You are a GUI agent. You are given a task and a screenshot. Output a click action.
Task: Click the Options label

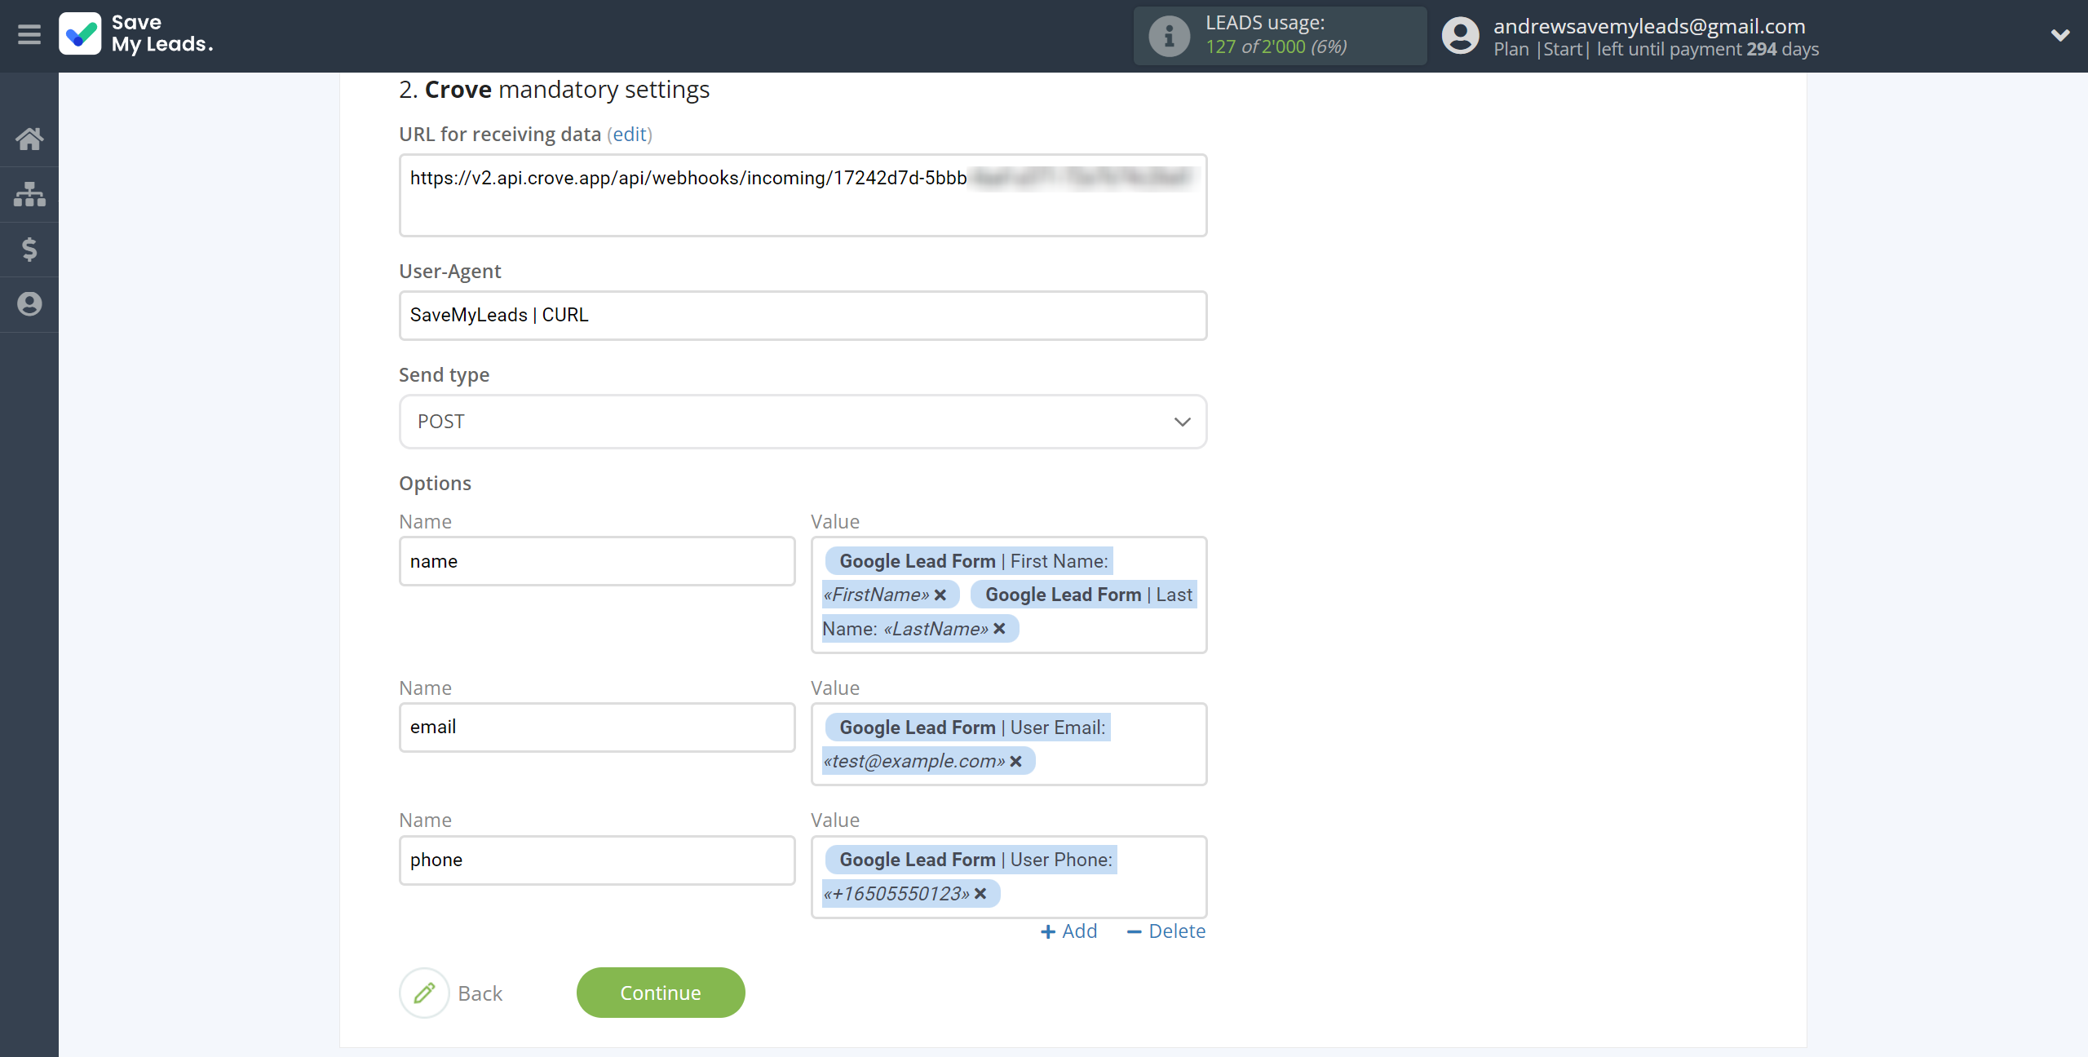[435, 484]
